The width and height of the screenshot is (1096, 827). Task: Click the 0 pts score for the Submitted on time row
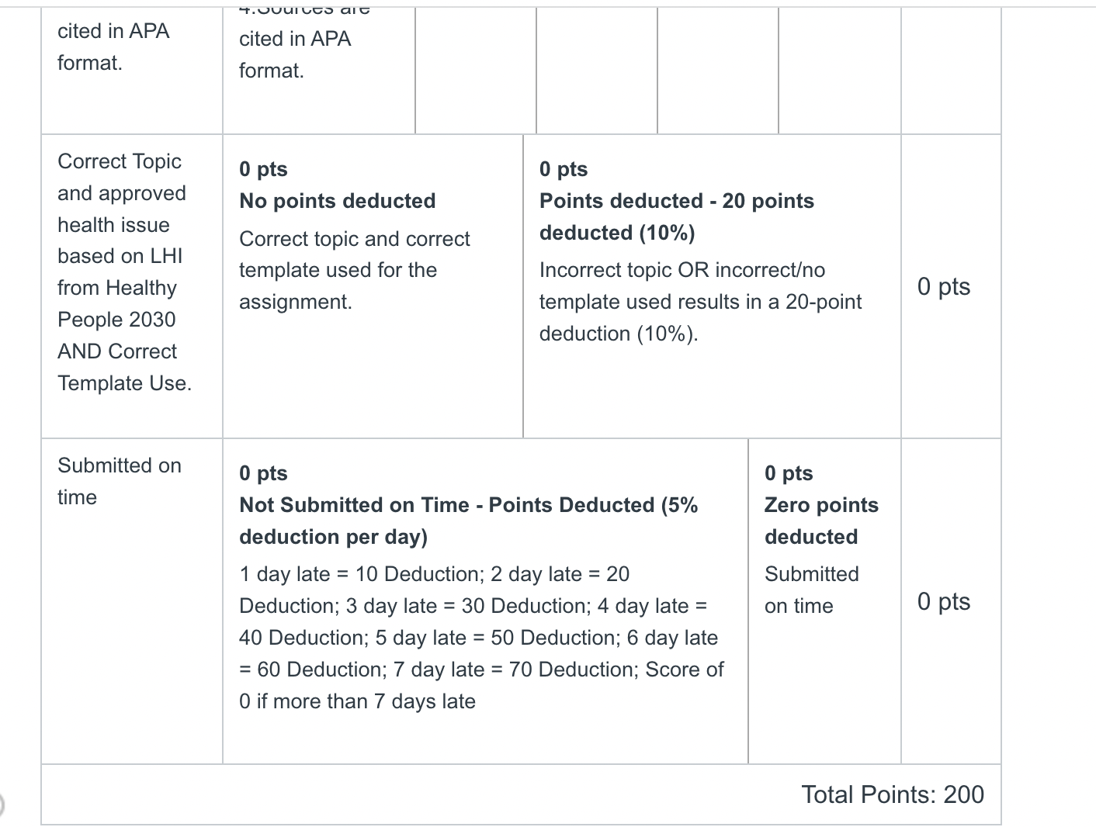pos(944,601)
